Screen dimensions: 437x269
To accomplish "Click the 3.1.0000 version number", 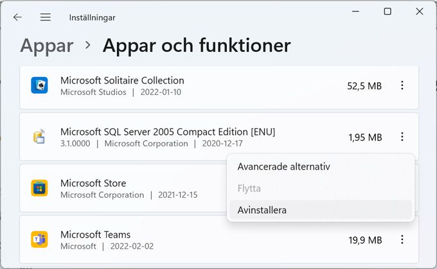I will (x=75, y=144).
